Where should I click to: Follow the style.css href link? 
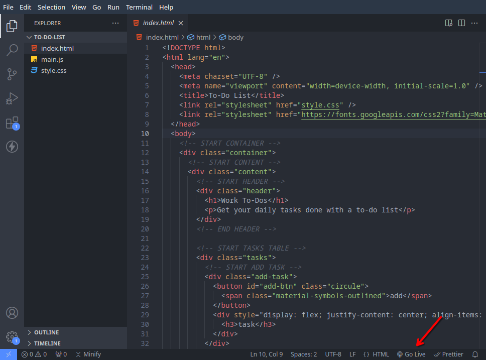[x=320, y=105]
